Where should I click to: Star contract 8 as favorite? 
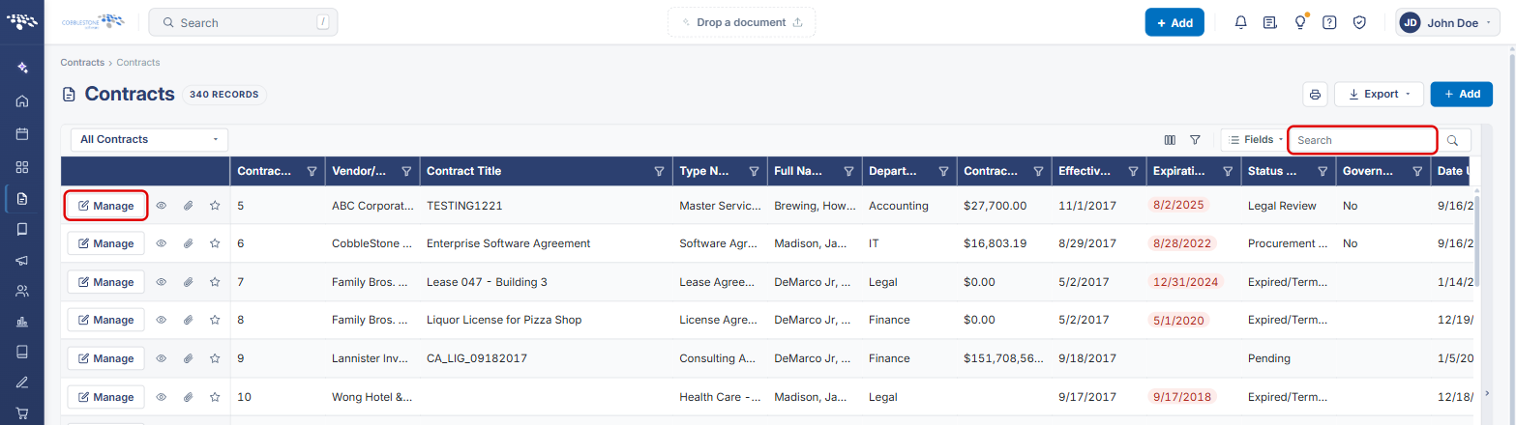coord(215,320)
